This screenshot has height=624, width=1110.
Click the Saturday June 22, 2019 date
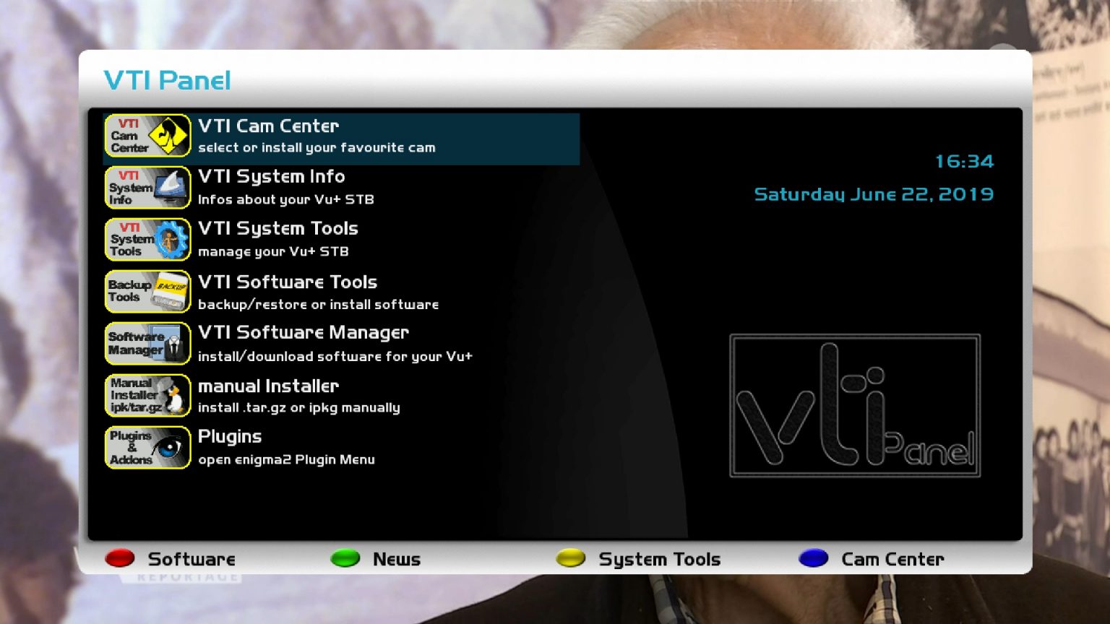874,194
